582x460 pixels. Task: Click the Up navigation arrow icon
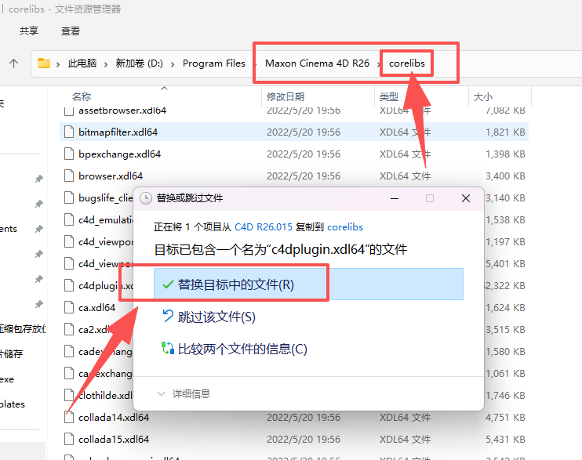tap(14, 63)
